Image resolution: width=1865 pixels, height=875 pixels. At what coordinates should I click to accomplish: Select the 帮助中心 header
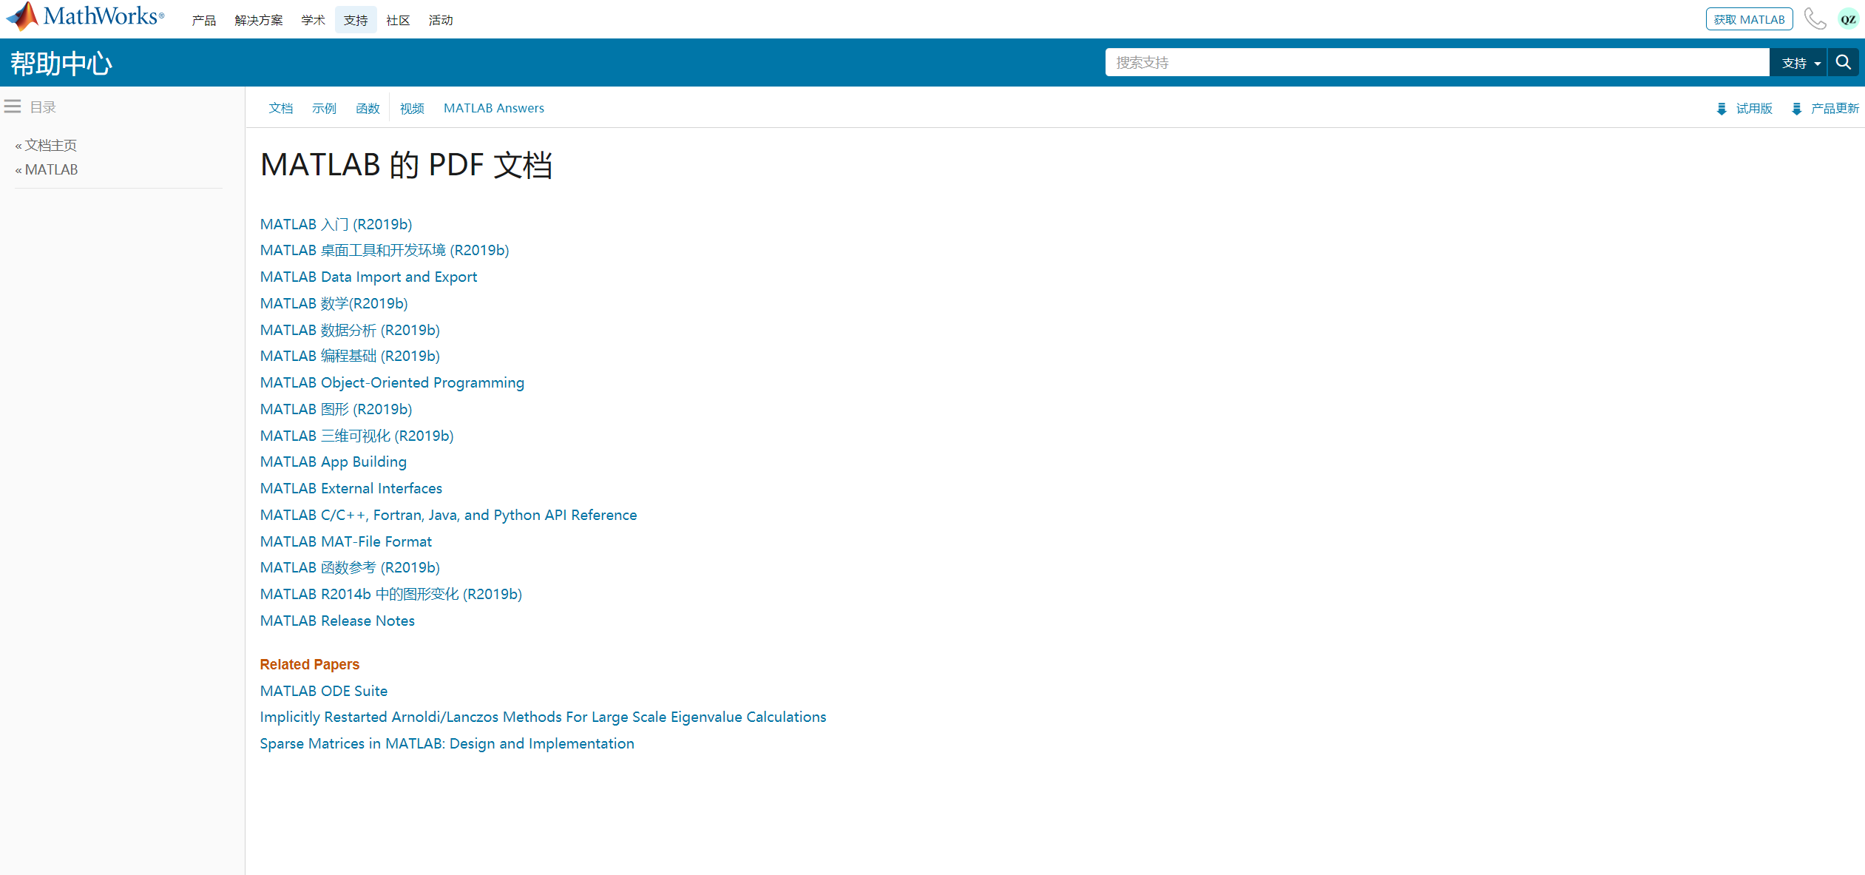click(x=61, y=64)
